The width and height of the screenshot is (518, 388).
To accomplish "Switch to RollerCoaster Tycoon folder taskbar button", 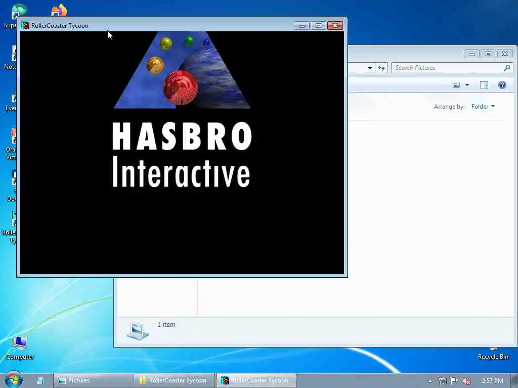I will click(175, 380).
